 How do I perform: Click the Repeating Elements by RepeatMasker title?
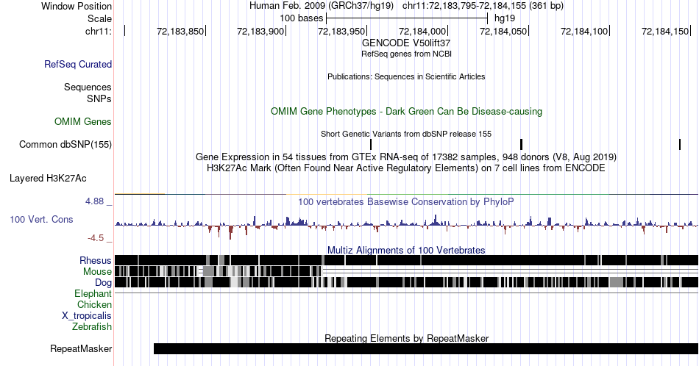[x=406, y=338]
